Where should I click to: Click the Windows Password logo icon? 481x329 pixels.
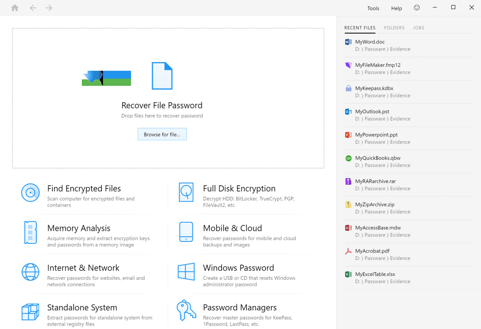[x=186, y=272]
